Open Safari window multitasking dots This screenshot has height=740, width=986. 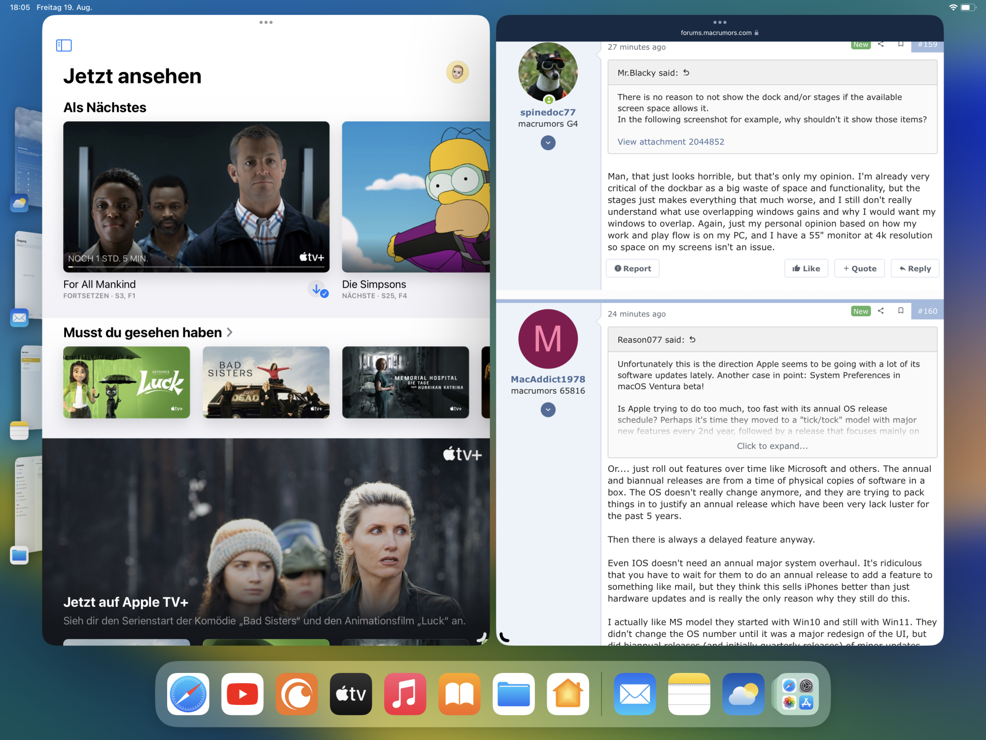[720, 22]
